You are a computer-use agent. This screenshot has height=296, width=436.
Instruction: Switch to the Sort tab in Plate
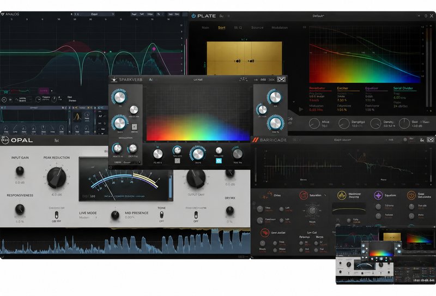point(222,28)
